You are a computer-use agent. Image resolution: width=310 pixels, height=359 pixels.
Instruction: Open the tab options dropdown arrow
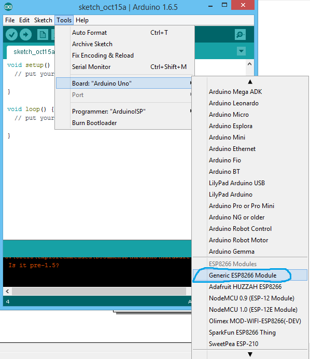[x=241, y=51]
